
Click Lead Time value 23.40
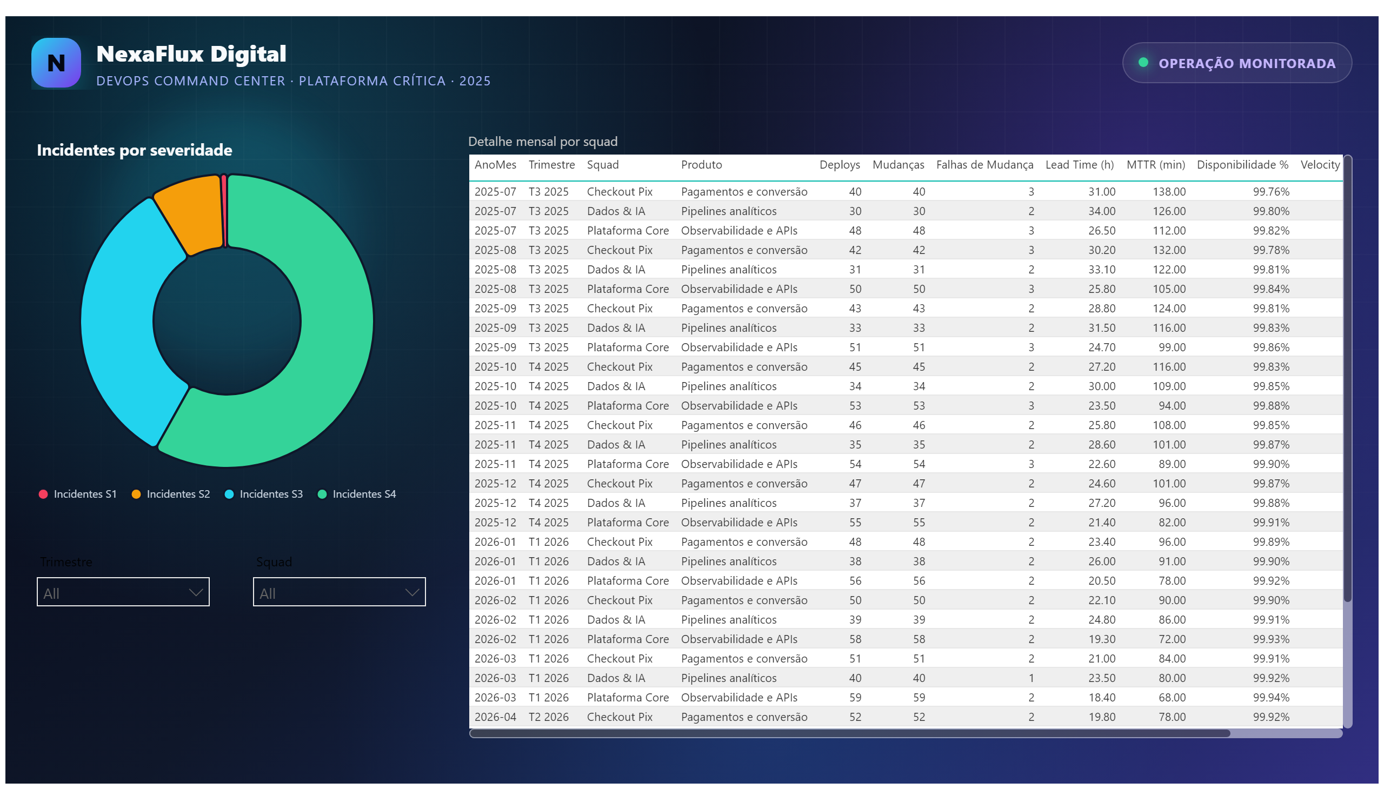pos(1102,543)
